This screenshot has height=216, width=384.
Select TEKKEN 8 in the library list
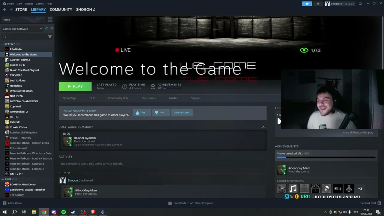[16, 75]
